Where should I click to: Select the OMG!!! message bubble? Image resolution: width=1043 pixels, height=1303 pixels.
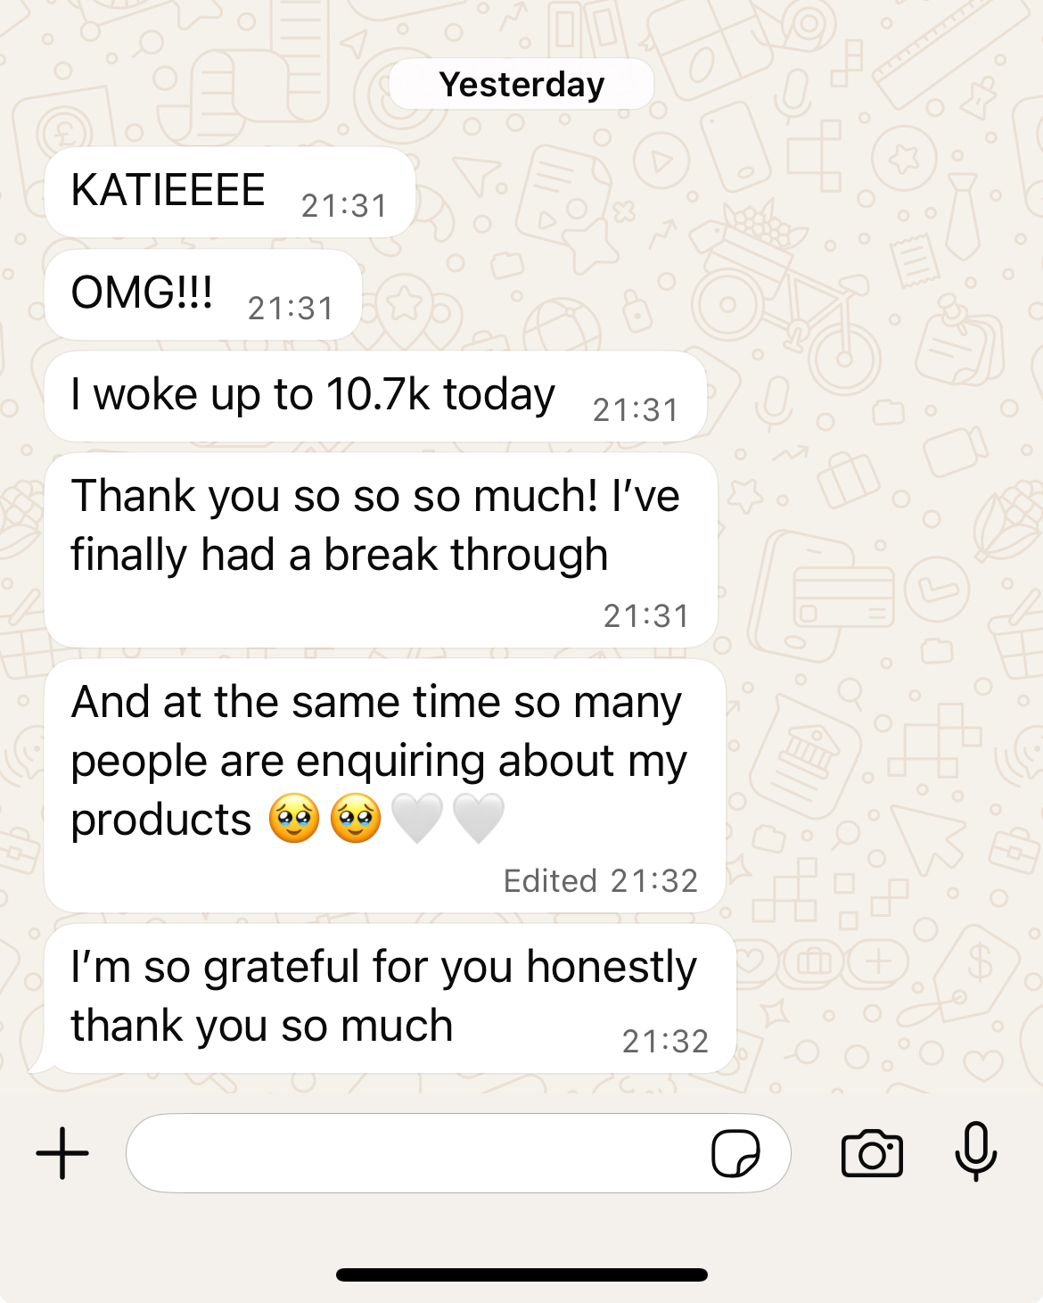click(203, 294)
